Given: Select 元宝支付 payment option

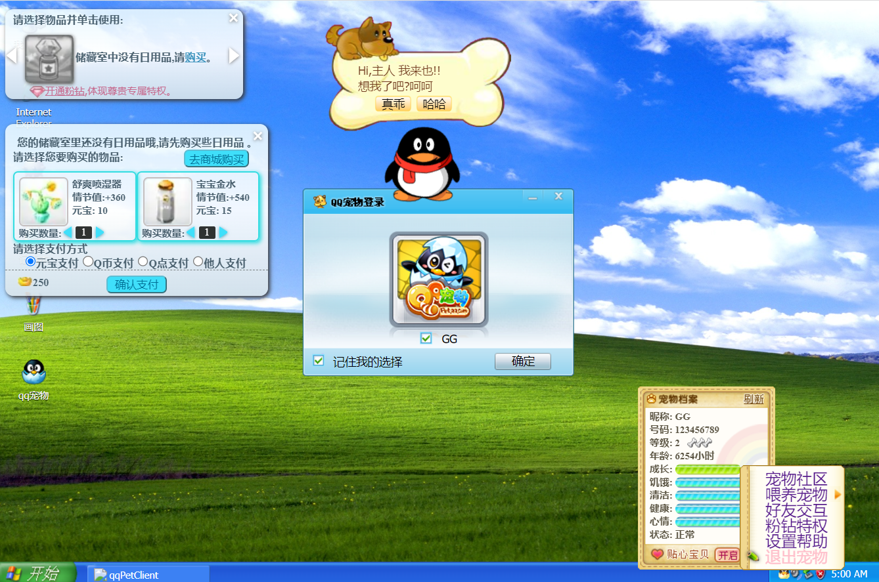Looking at the screenshot, I should [30, 262].
